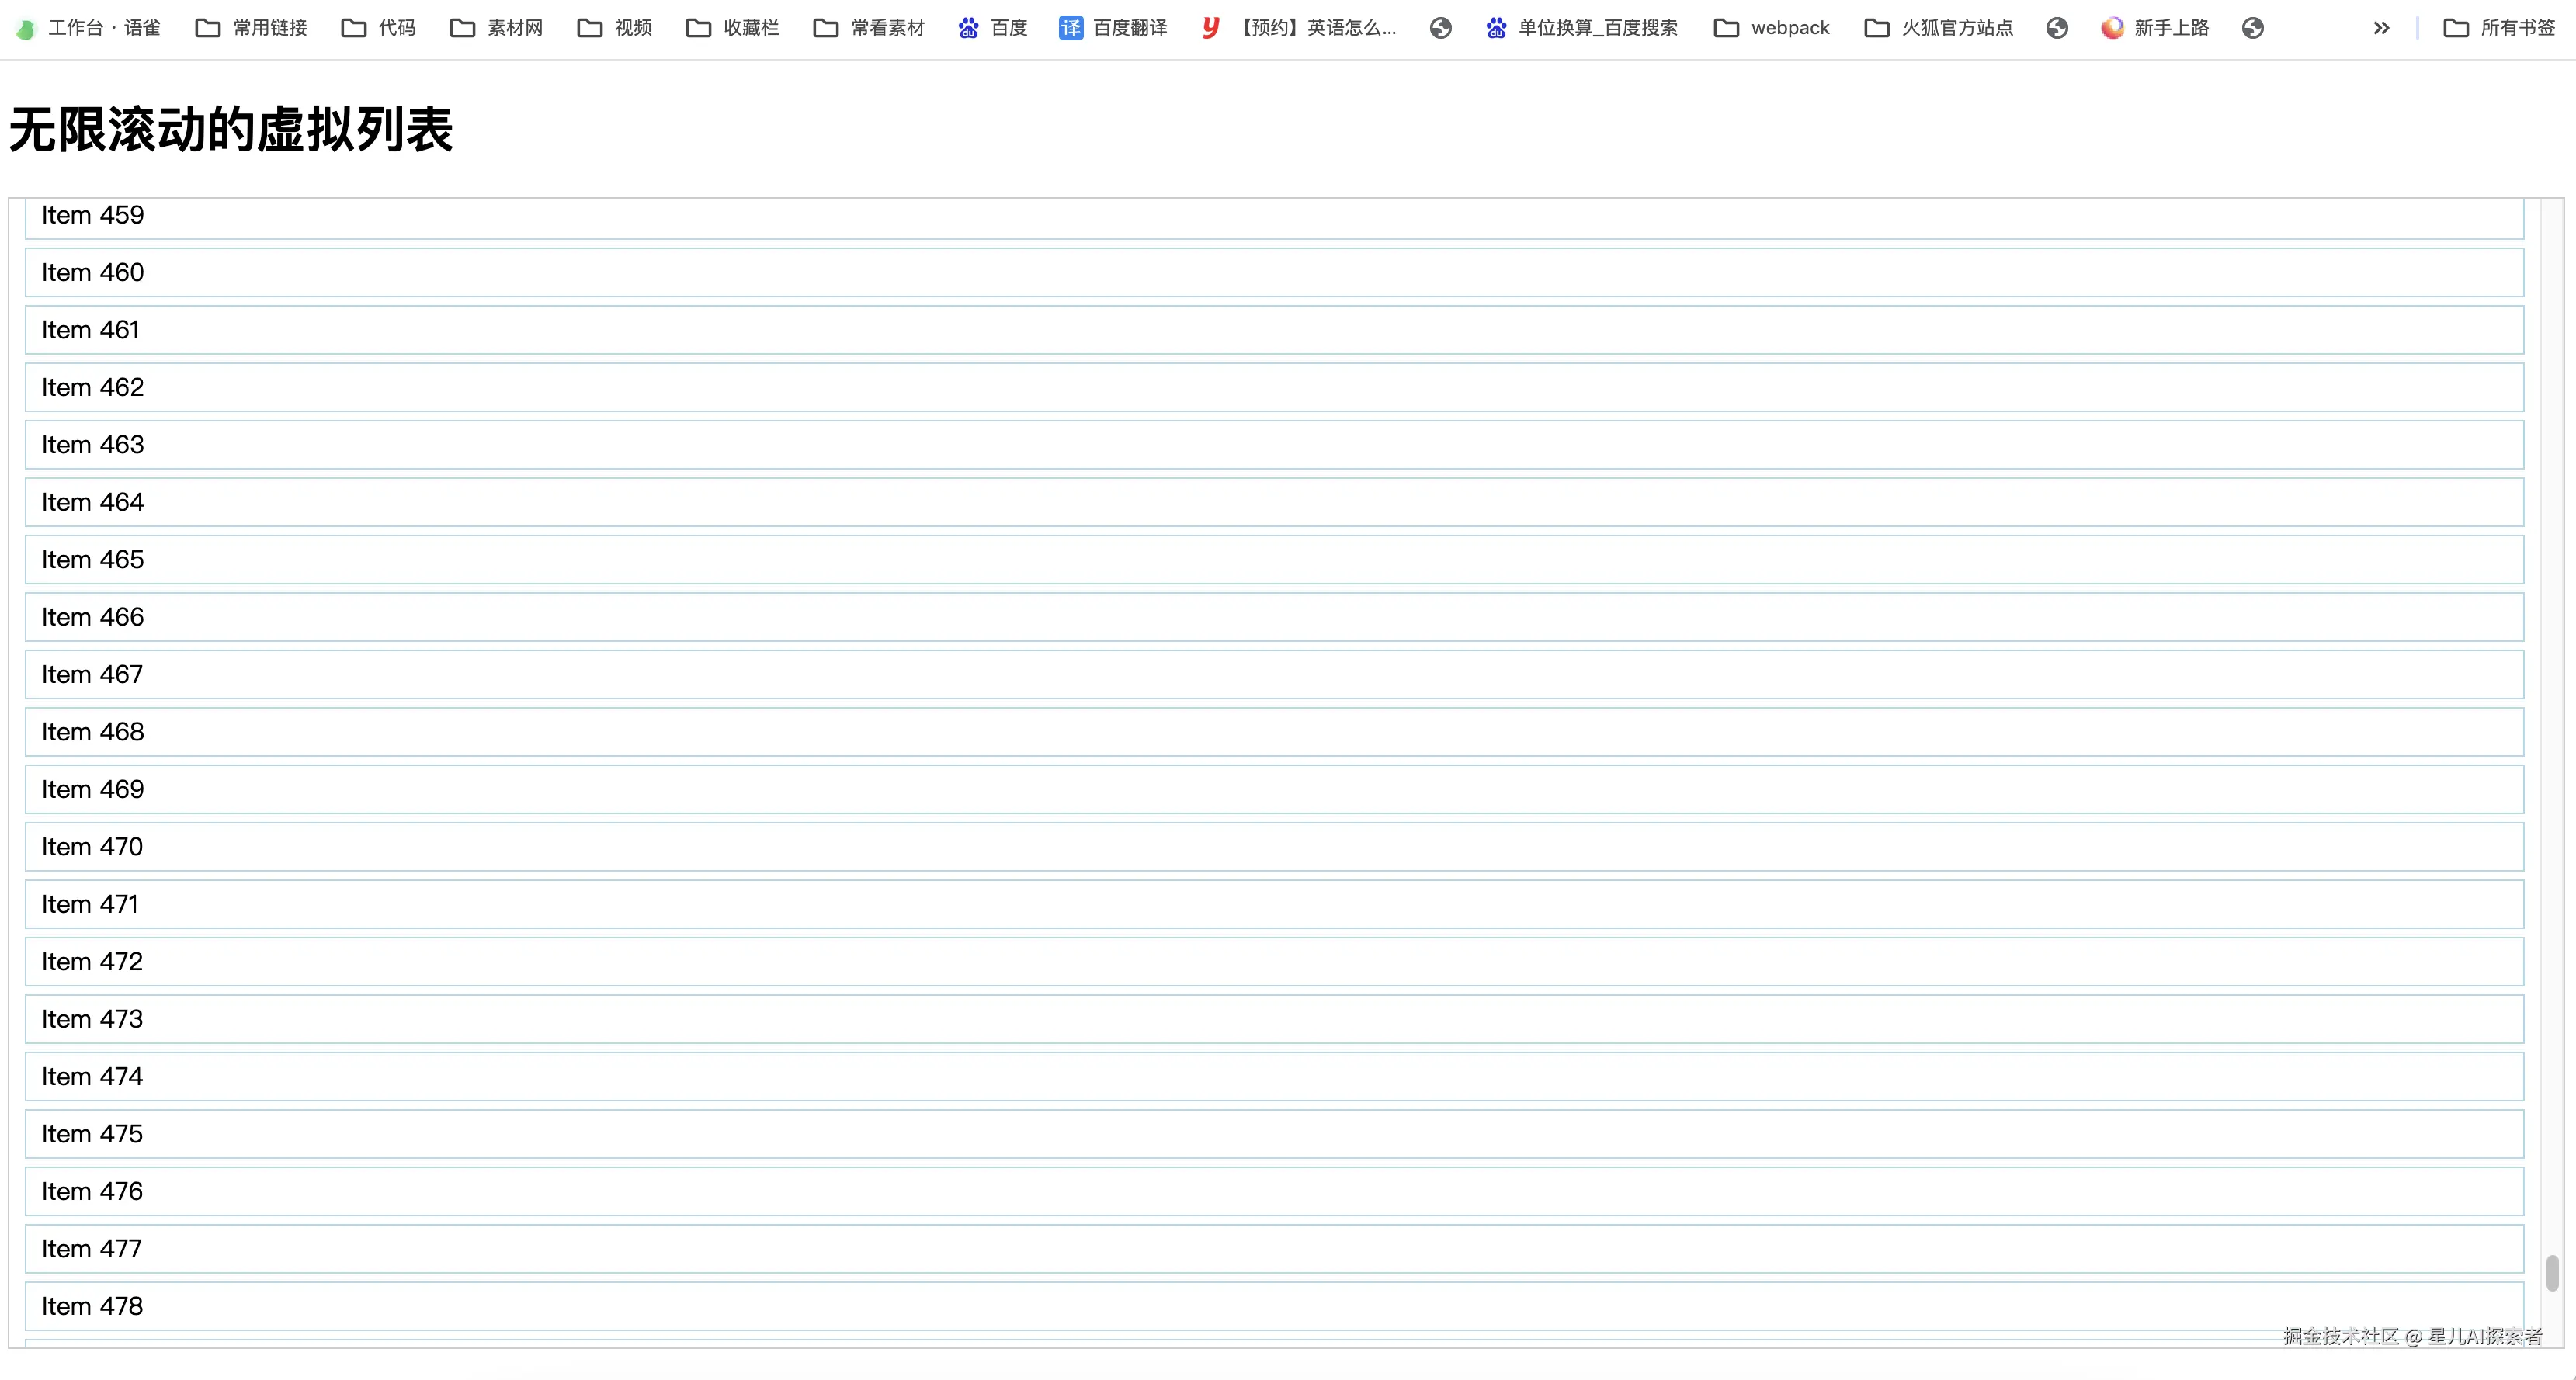The image size is (2576, 1380).
Task: Click the list scrollbar thumb
Action: tap(2552, 1273)
